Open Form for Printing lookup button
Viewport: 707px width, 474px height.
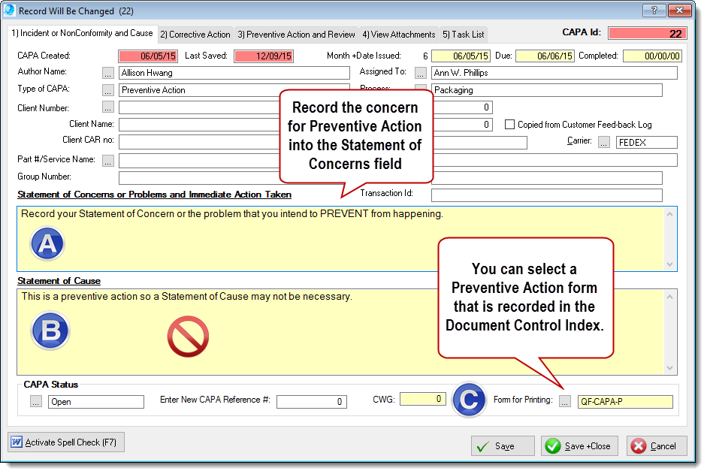coord(565,402)
